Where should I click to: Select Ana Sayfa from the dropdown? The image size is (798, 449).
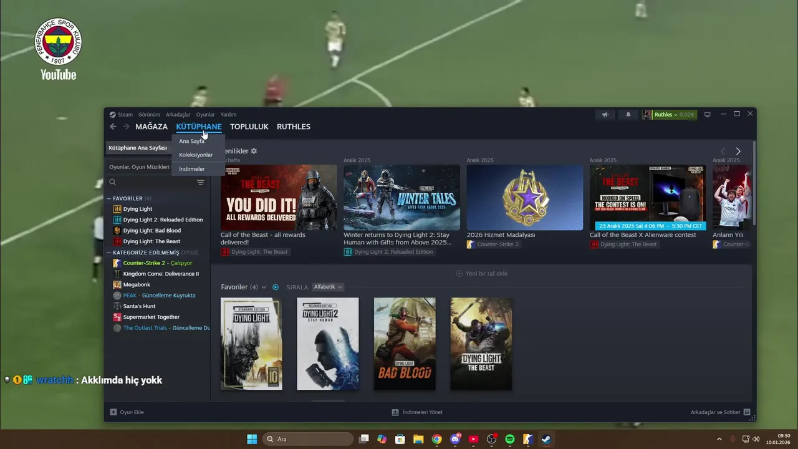coord(191,141)
